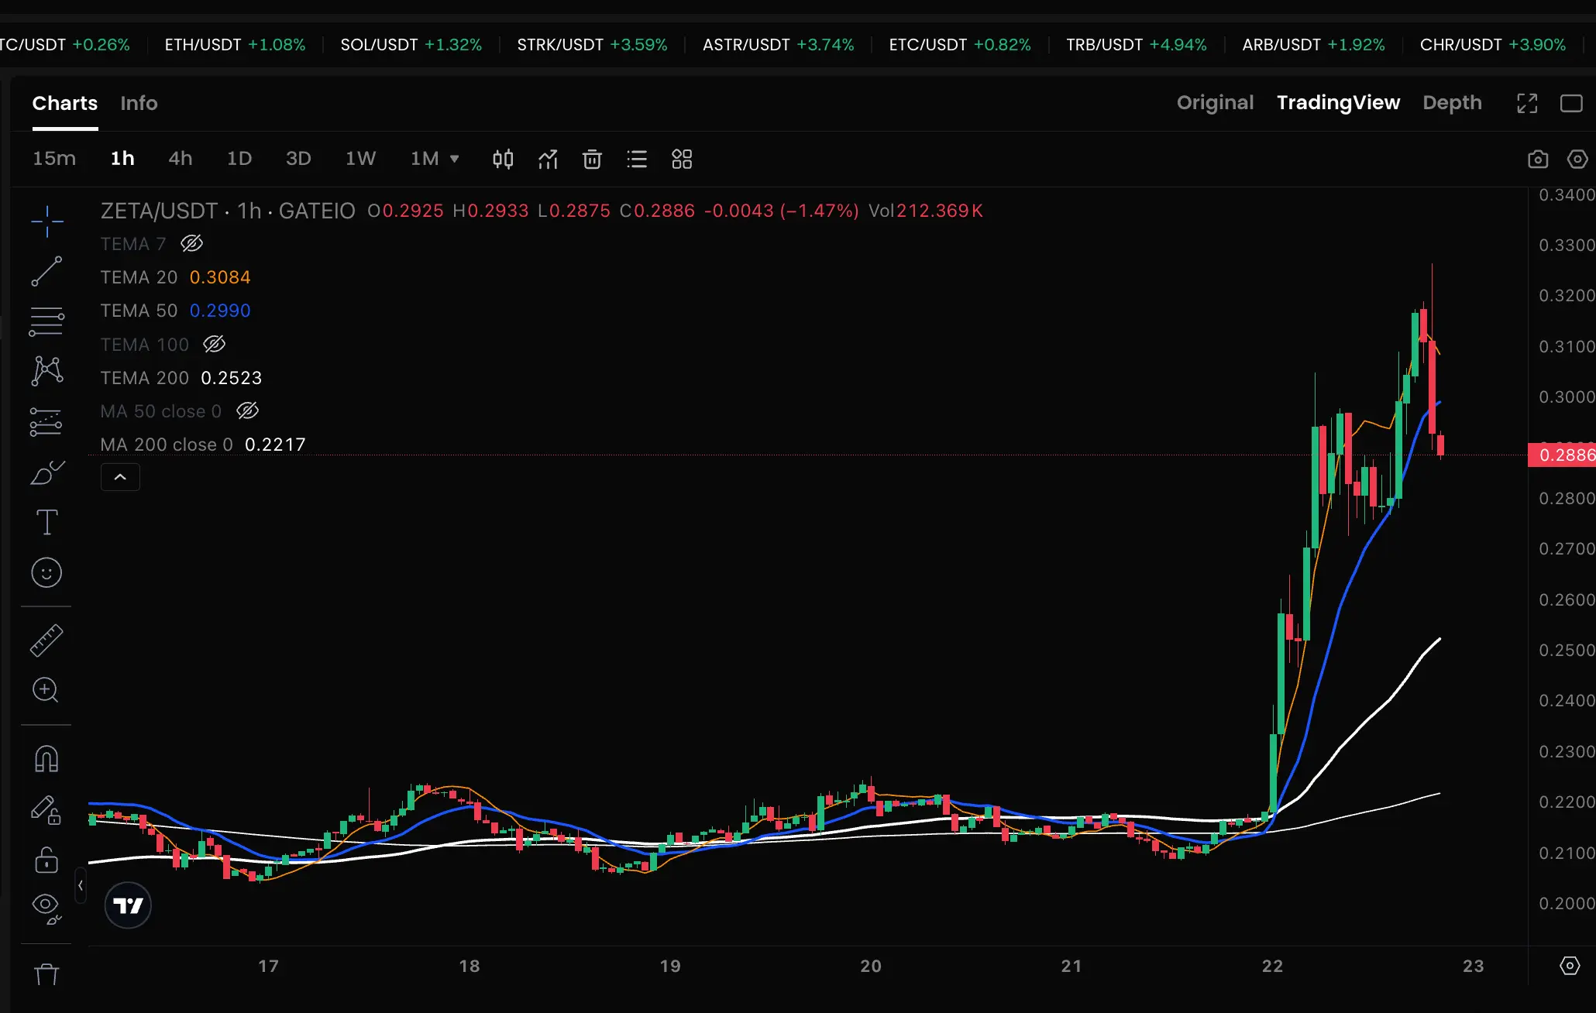
Task: Unhide the TEMA 100 indicator
Action: click(x=214, y=344)
